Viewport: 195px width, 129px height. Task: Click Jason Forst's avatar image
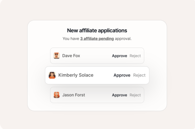(57, 95)
